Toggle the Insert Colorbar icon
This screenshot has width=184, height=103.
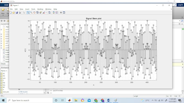[54, 12]
